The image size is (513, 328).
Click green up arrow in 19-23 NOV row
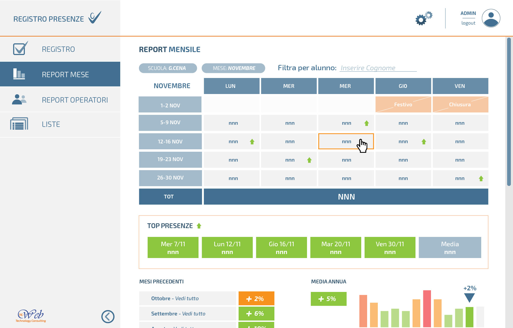pos(309,160)
